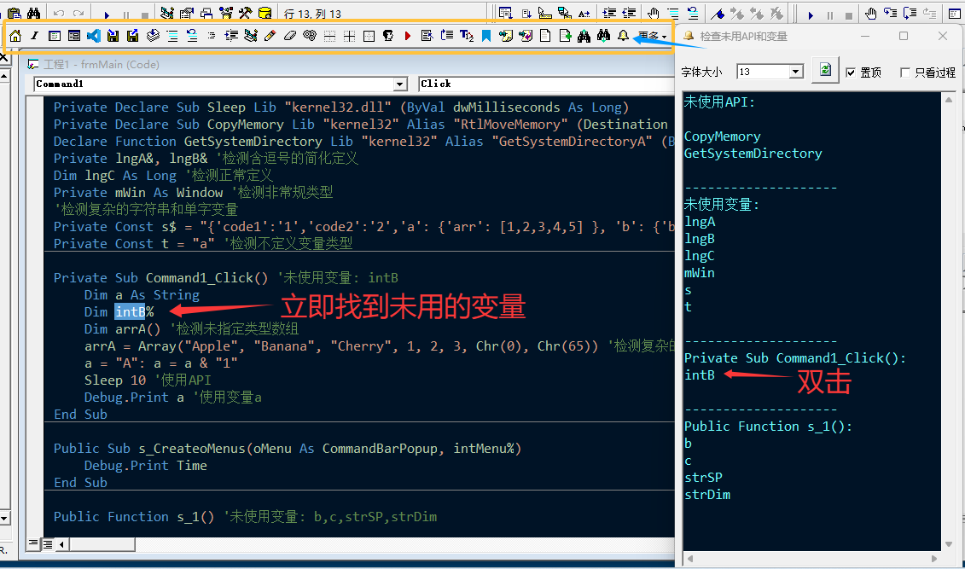965x569 pixels.
Task: Open the 更多 menu in toolbar
Action: tap(653, 36)
